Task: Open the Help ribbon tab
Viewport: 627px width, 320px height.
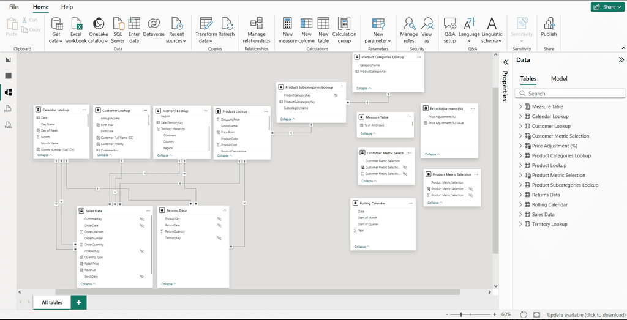Action: (67, 7)
